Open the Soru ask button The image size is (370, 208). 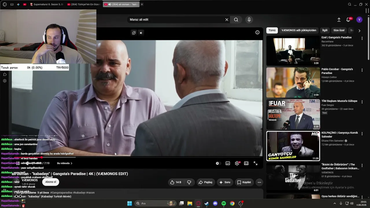point(225,182)
